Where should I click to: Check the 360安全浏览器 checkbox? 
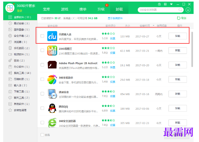43,123
